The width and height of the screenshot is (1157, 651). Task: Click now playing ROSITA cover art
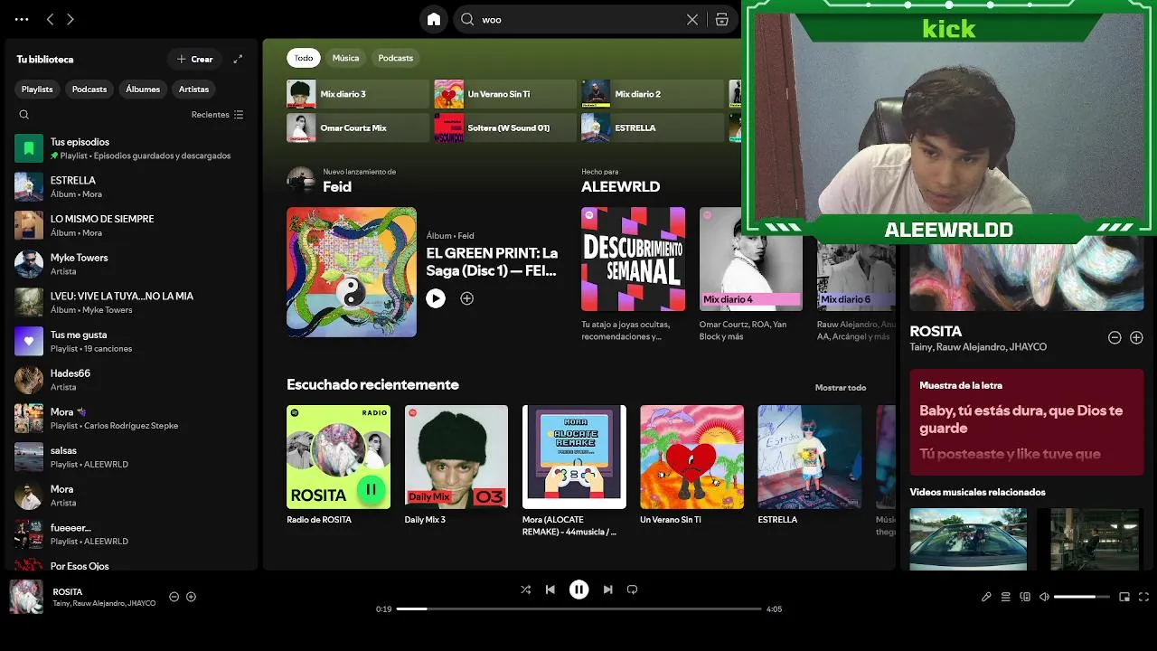(x=26, y=597)
